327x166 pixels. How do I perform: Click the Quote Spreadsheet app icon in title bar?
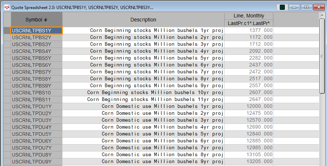7,7
